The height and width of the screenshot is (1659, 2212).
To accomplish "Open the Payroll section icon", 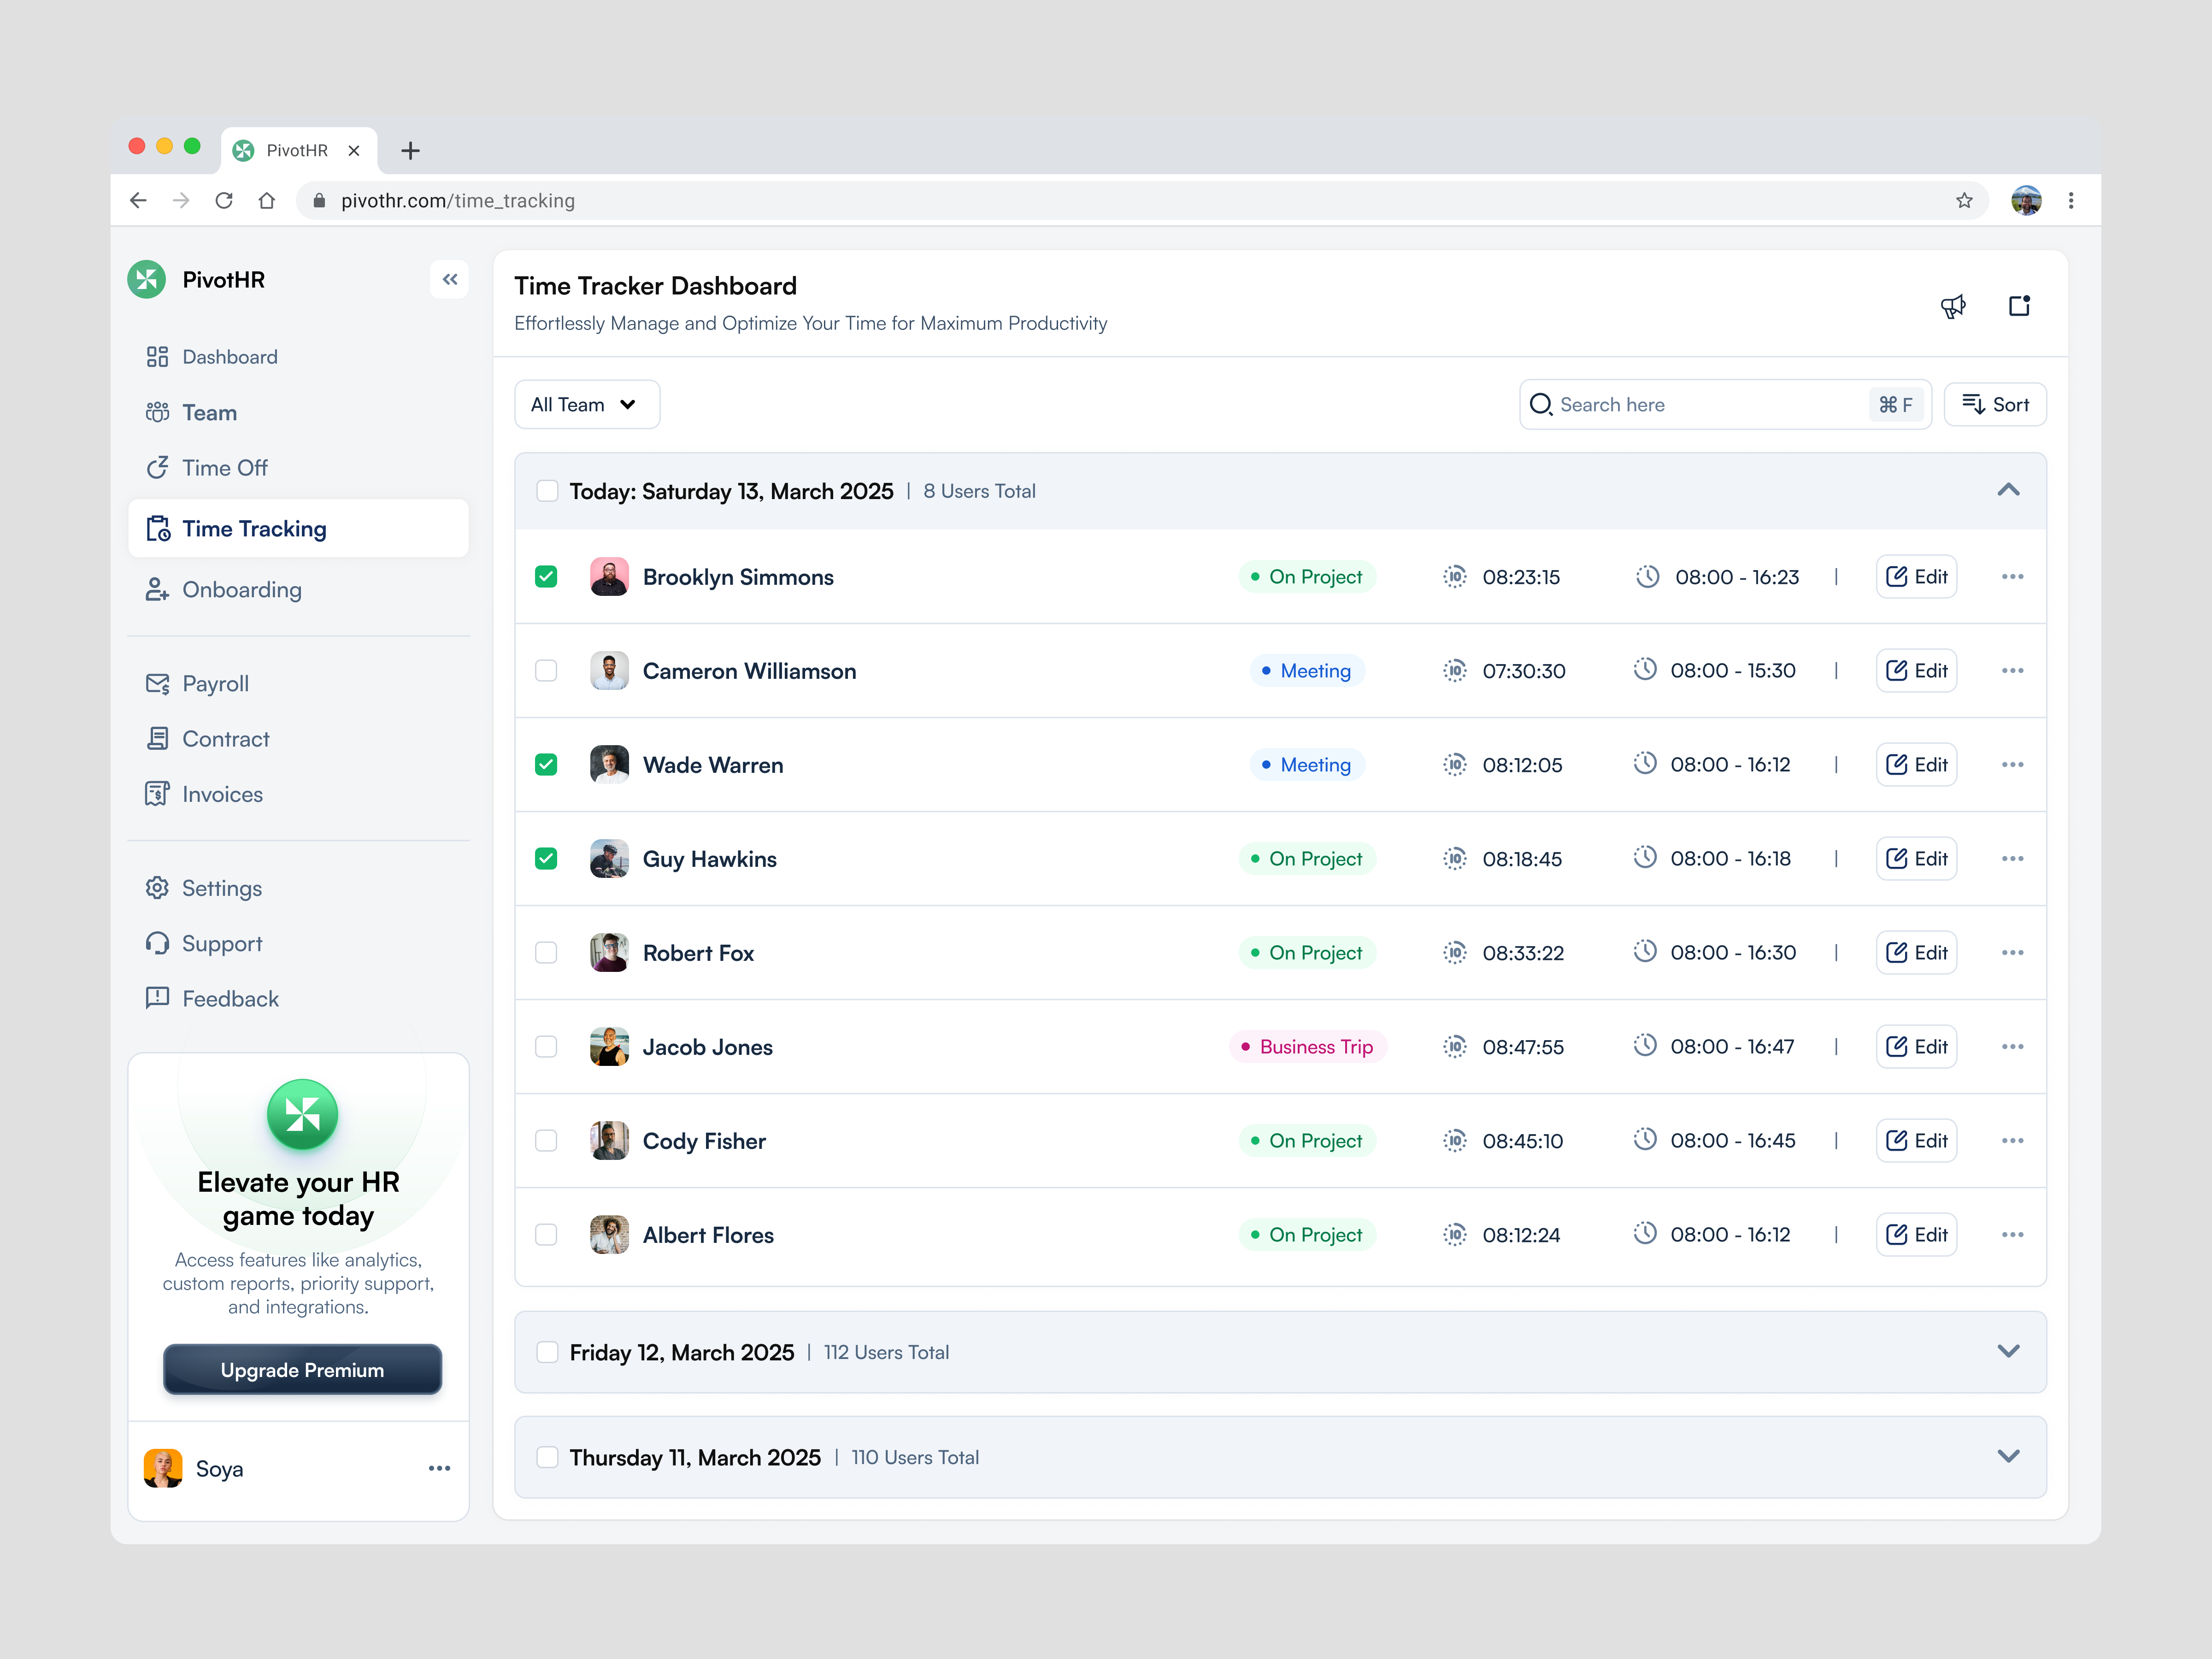I will tap(158, 683).
